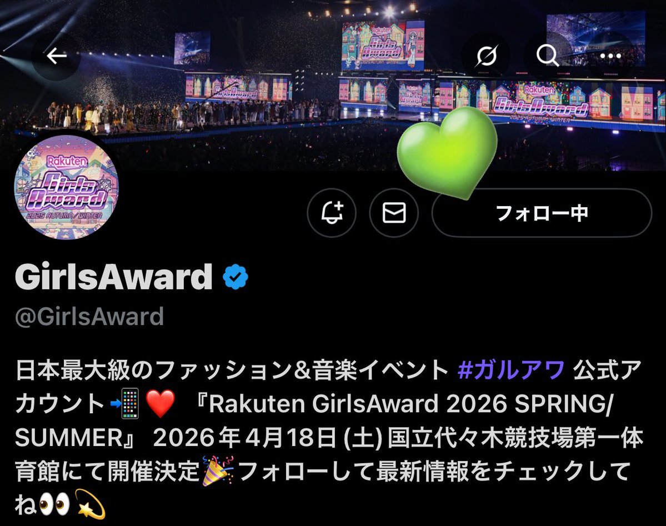Tap the dizzy star emoji in bio
This screenshot has height=526, width=666.
[89, 504]
